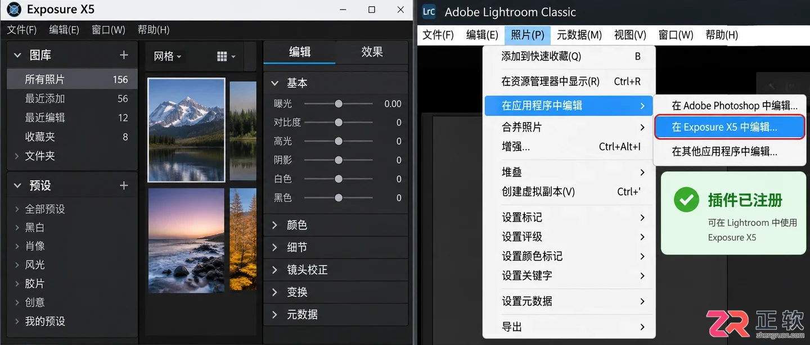Add a new library with 图库 plus icon
This screenshot has width=810, height=345.
(124, 55)
